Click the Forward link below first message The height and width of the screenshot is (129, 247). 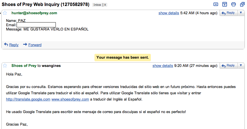[x=35, y=45]
